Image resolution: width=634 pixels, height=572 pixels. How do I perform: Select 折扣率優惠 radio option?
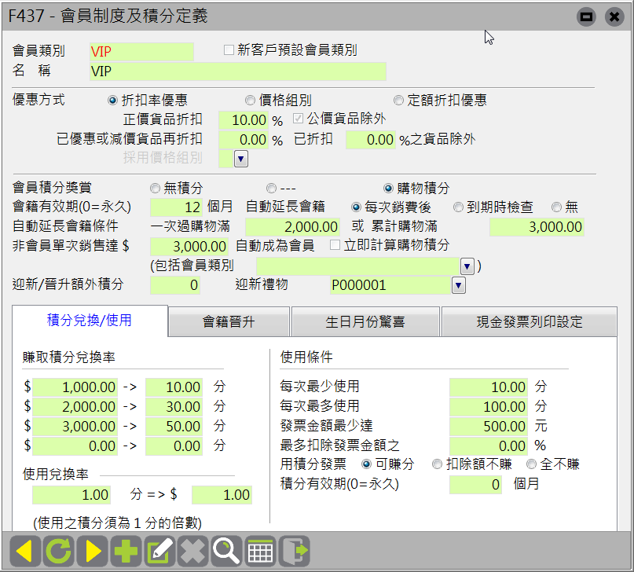click(112, 101)
